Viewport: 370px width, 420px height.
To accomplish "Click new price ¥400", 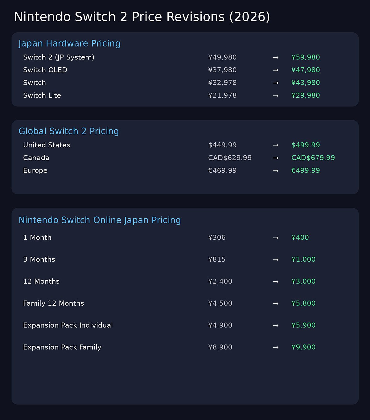I will point(300,237).
